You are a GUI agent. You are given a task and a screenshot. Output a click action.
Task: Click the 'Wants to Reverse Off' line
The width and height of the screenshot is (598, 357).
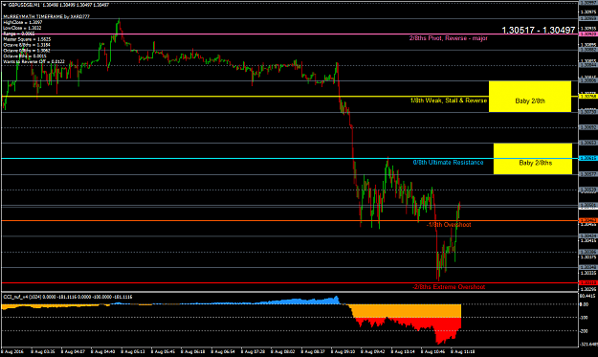pos(33,62)
